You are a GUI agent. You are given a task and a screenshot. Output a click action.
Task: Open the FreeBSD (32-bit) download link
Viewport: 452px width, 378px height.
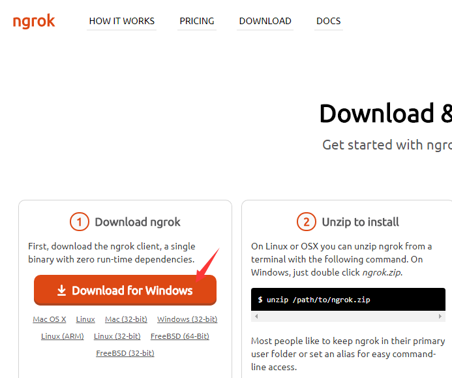(x=125, y=353)
